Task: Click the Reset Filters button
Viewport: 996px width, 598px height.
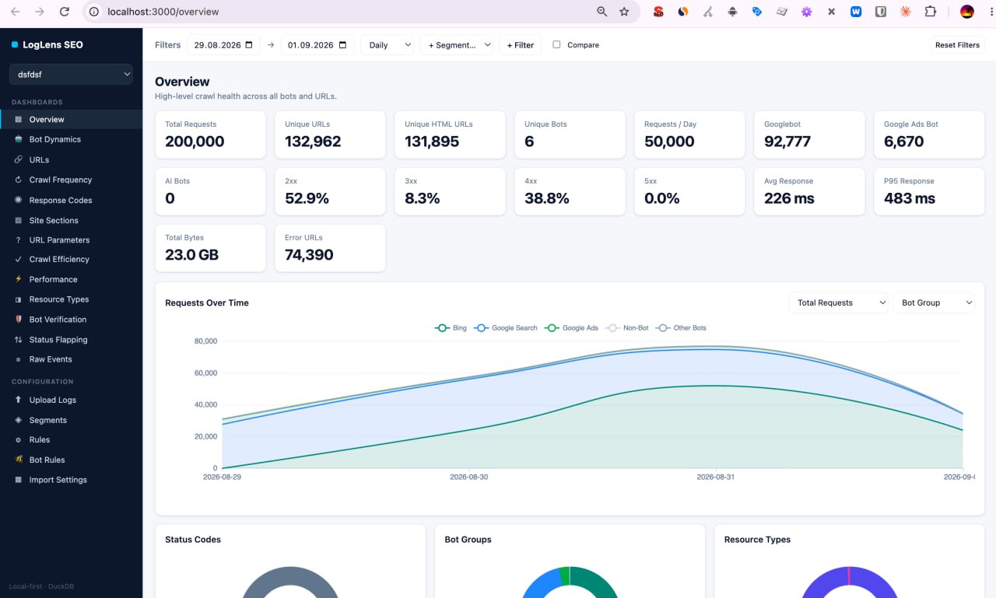Action: [x=957, y=45]
